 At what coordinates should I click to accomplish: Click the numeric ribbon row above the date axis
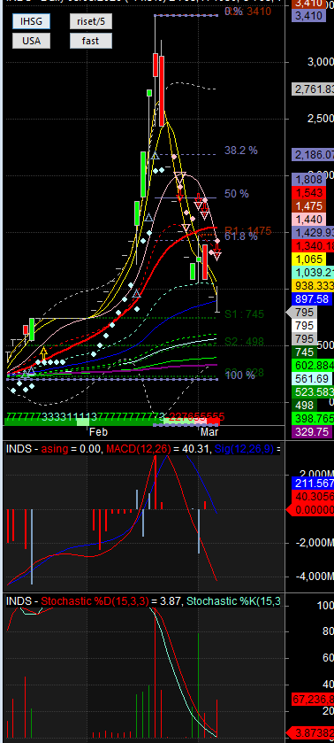coord(115,417)
